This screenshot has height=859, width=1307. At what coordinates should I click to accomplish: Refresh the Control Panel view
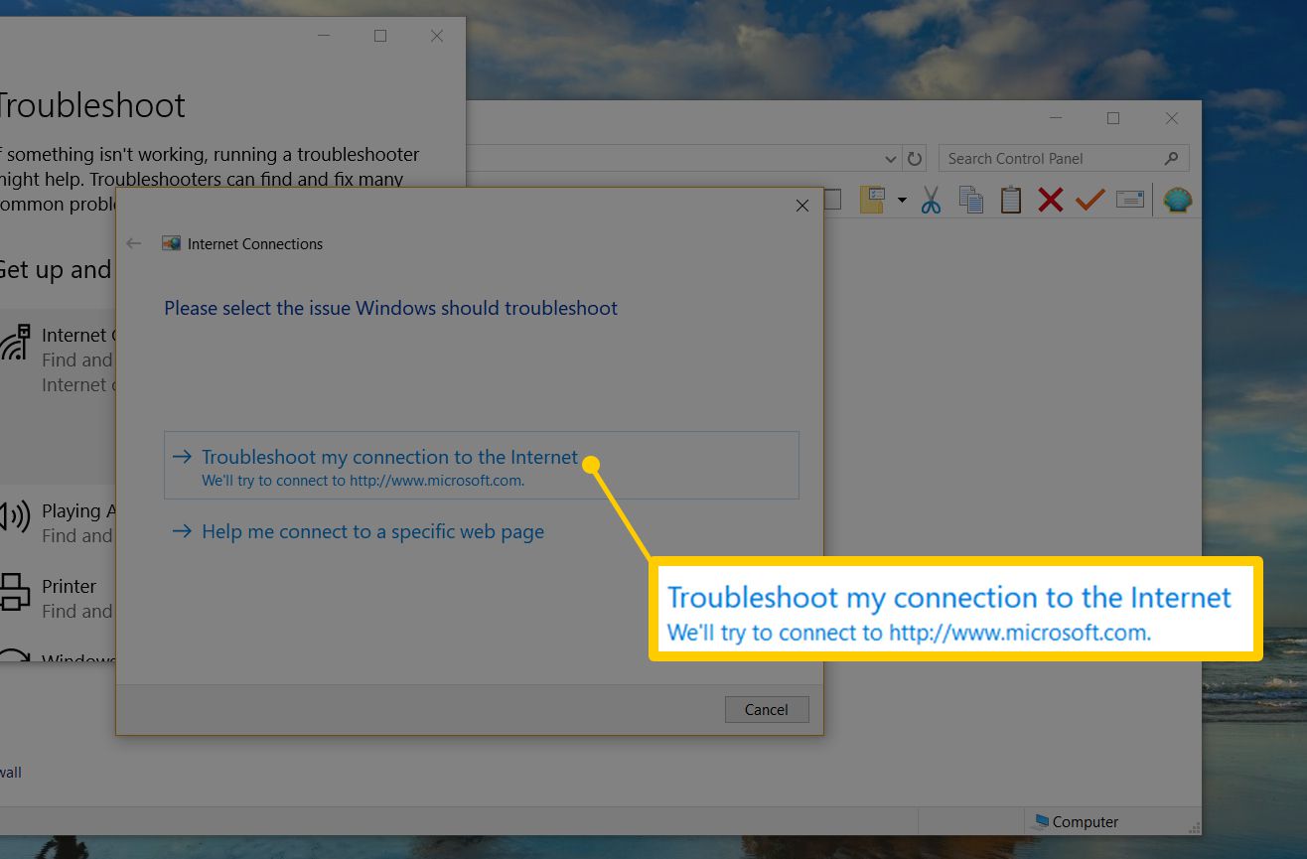(915, 159)
